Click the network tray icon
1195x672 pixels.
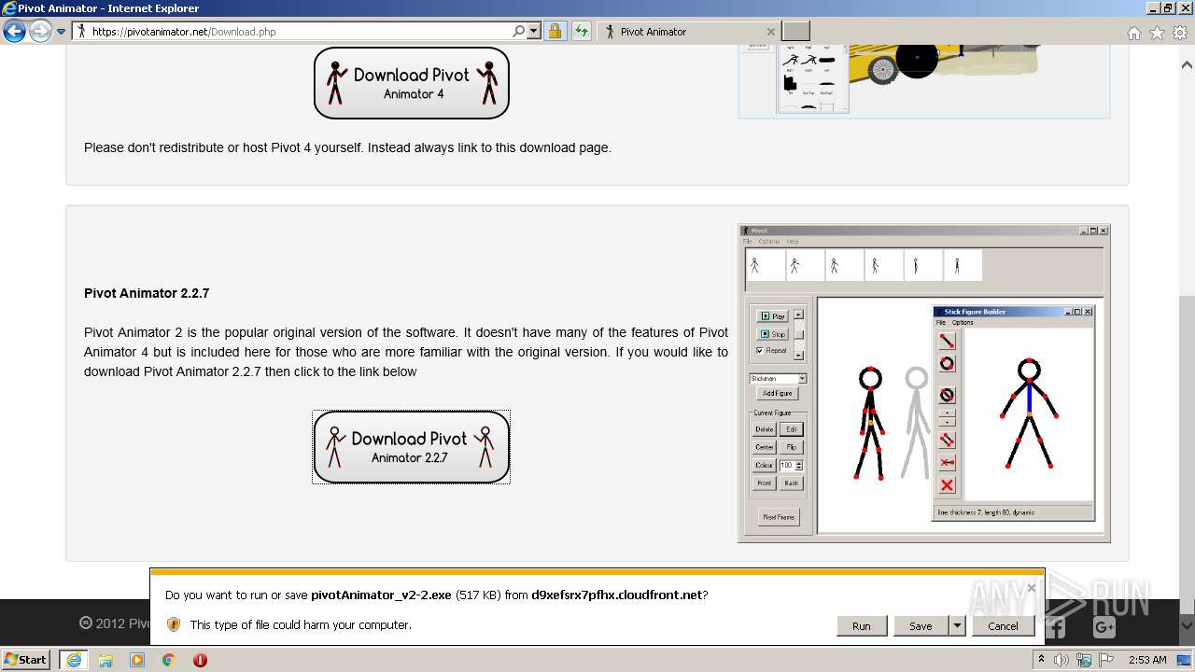coord(1085,660)
